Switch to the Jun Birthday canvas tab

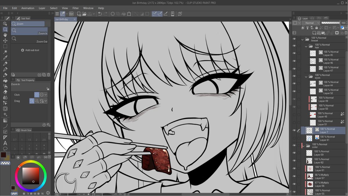[65, 19]
